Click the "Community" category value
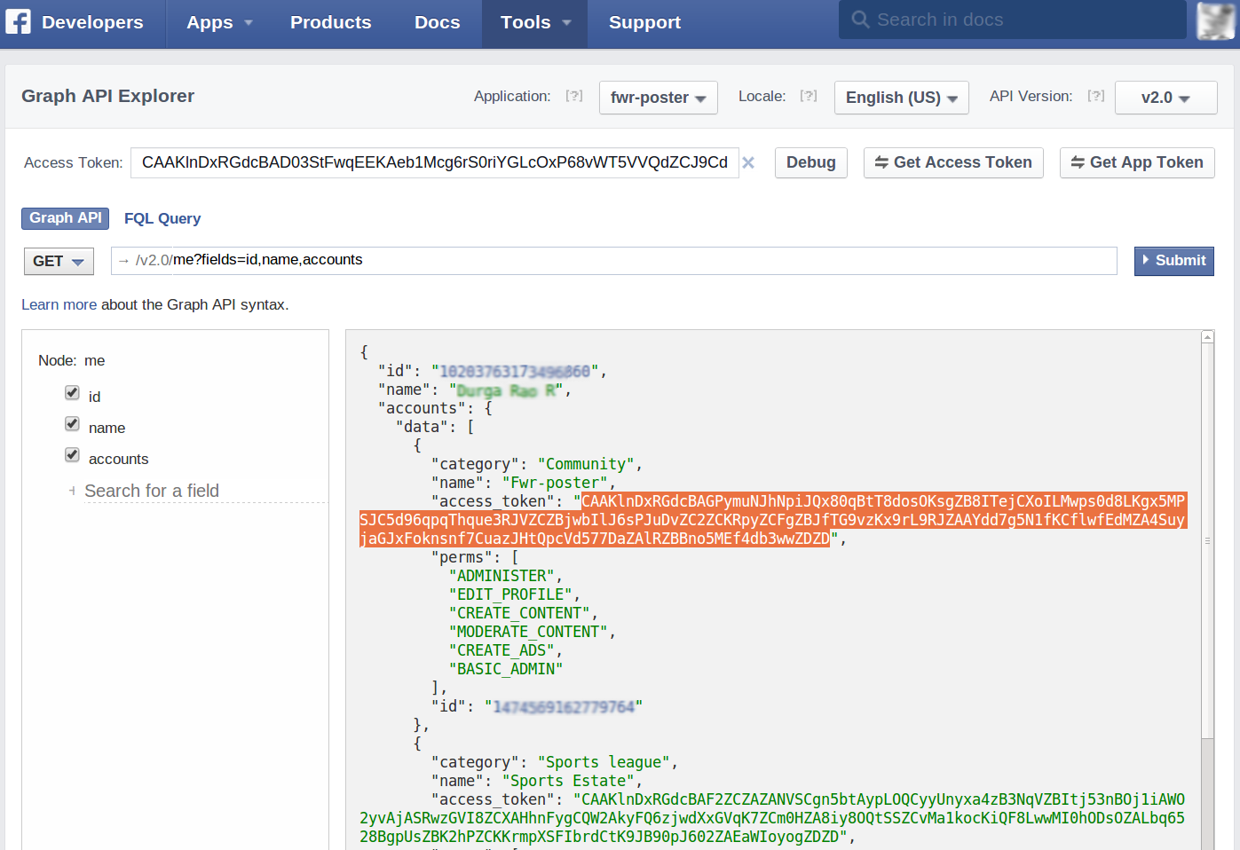This screenshot has width=1240, height=850. click(x=590, y=464)
